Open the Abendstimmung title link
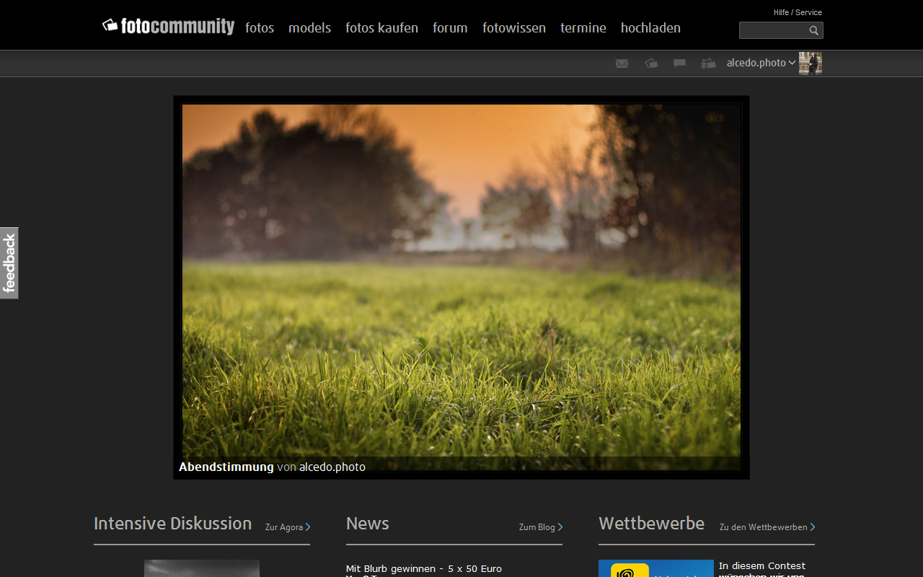This screenshot has height=577, width=923. click(226, 467)
